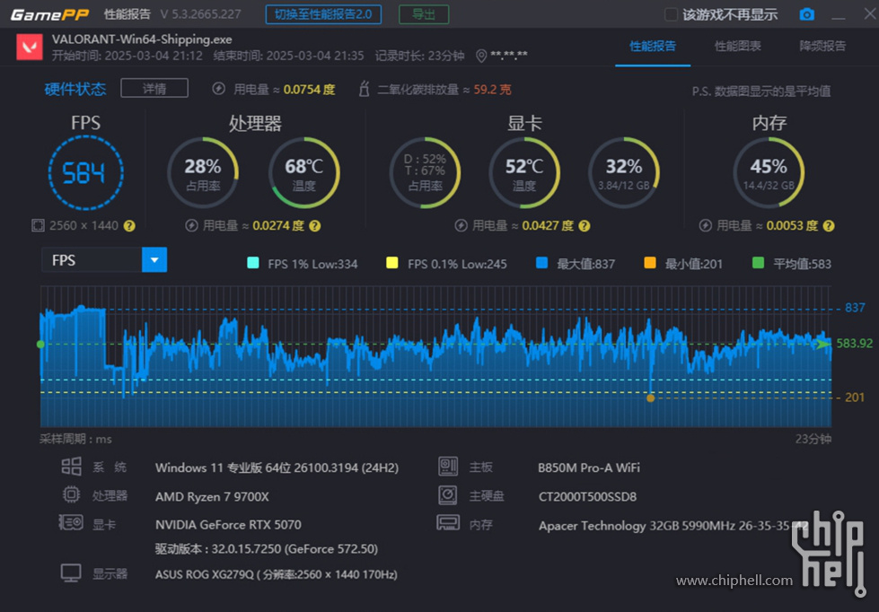Click the motherboard icon
879x612 pixels.
point(448,467)
